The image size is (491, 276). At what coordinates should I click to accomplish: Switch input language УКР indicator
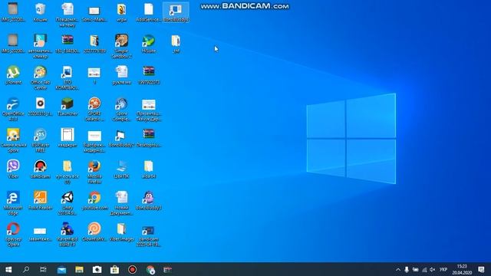443,269
